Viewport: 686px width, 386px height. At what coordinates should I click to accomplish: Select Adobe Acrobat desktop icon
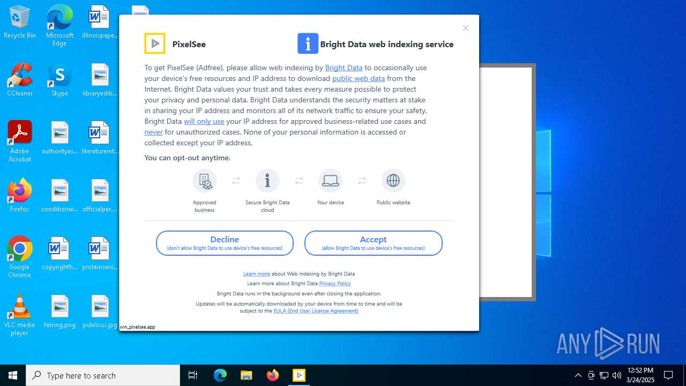pyautogui.click(x=20, y=142)
